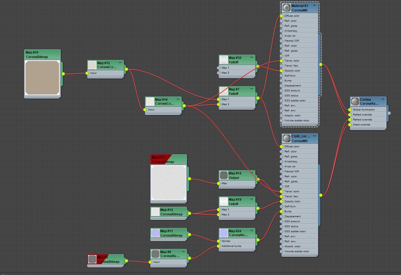Collapse the Cortina CoronaRaySwitch node
The height and width of the screenshot is (275, 401).
pyautogui.click(x=383, y=99)
